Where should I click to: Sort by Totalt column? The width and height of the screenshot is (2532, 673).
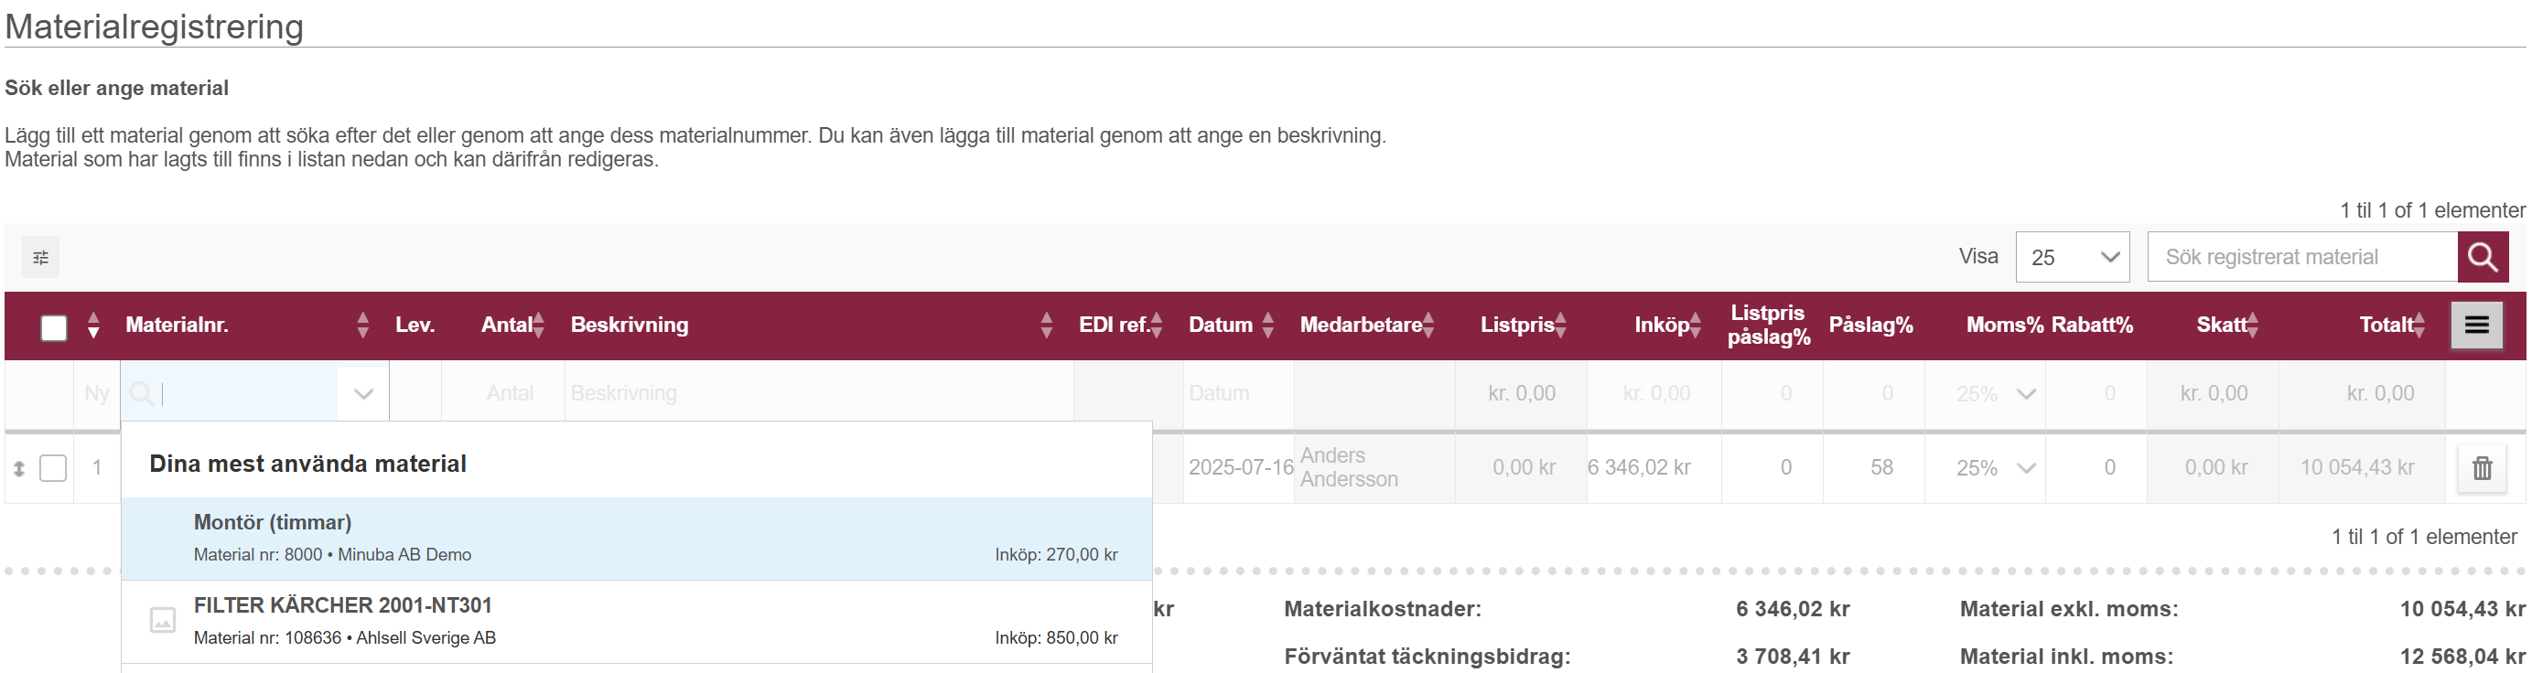2419,326
